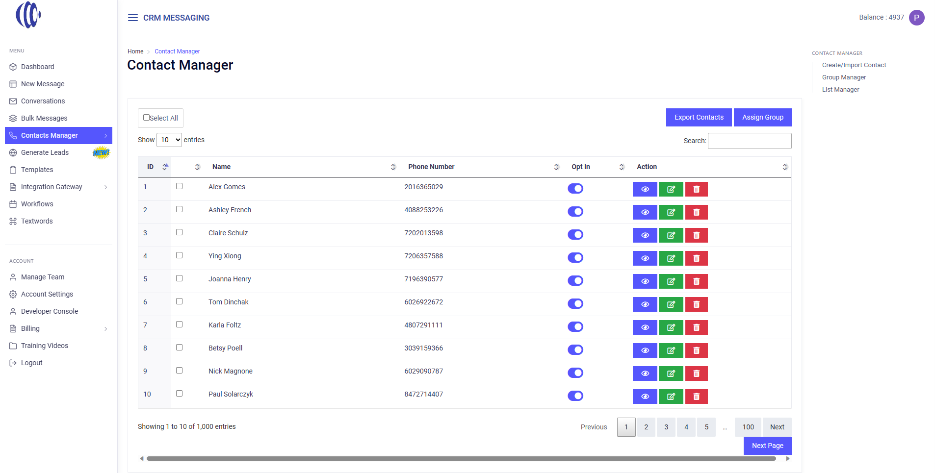The width and height of the screenshot is (935, 473).
Task: Go to pagination page 100
Action: click(748, 427)
